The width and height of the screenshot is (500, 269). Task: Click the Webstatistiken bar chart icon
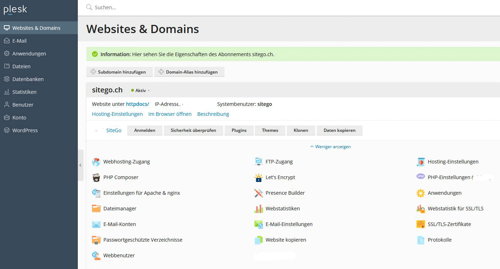click(x=259, y=209)
